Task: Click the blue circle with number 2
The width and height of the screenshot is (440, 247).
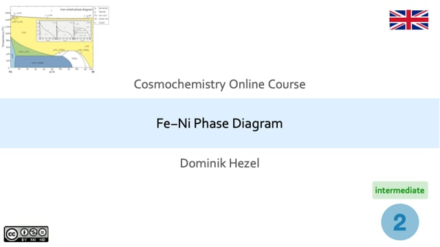Action: [400, 222]
